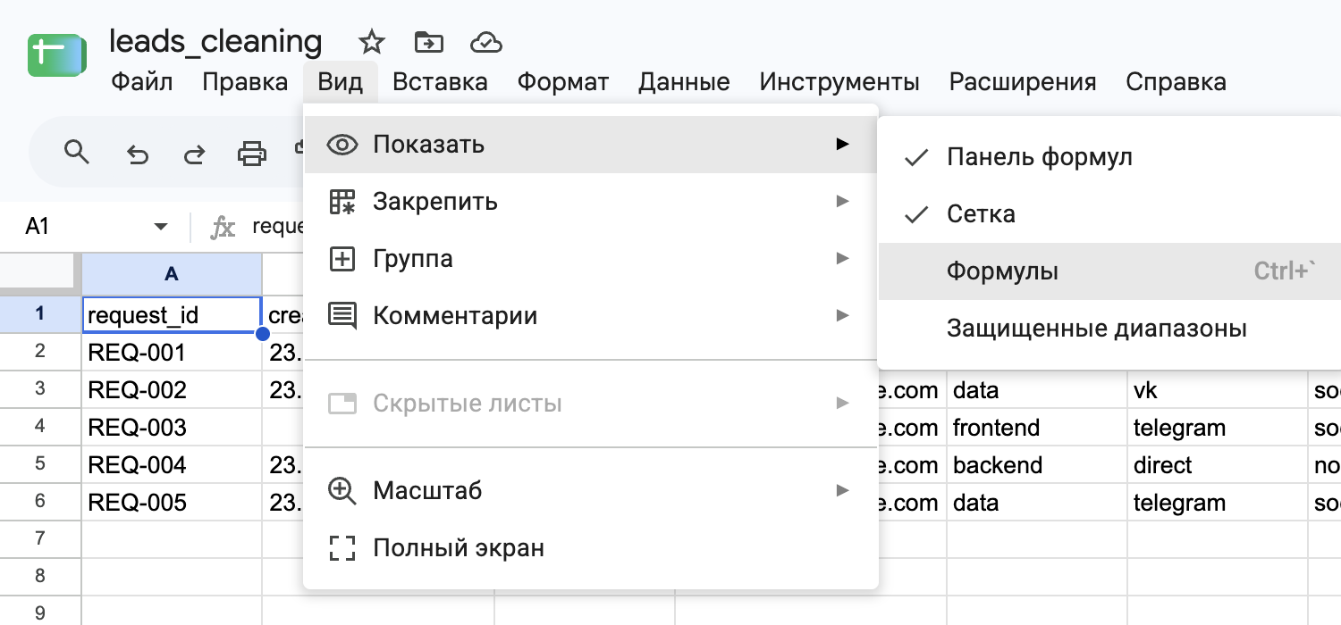
Task: Click the comment icon beside Комментарии
Action: click(342, 316)
